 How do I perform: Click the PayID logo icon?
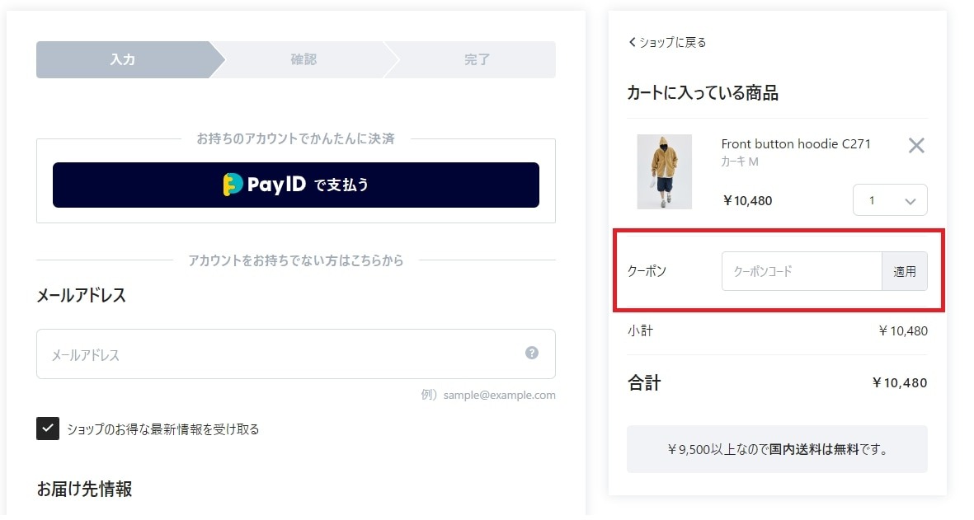pos(233,185)
